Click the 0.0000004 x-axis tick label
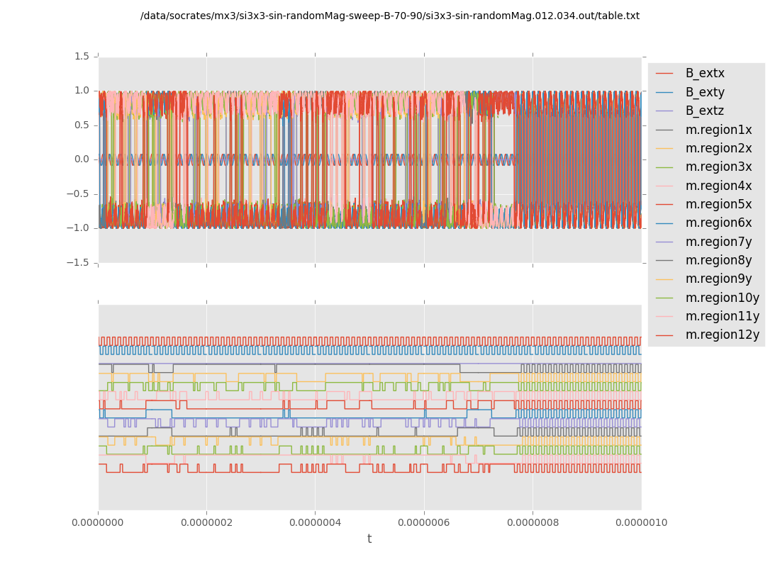This screenshot has width=780, height=567. pyautogui.click(x=316, y=522)
